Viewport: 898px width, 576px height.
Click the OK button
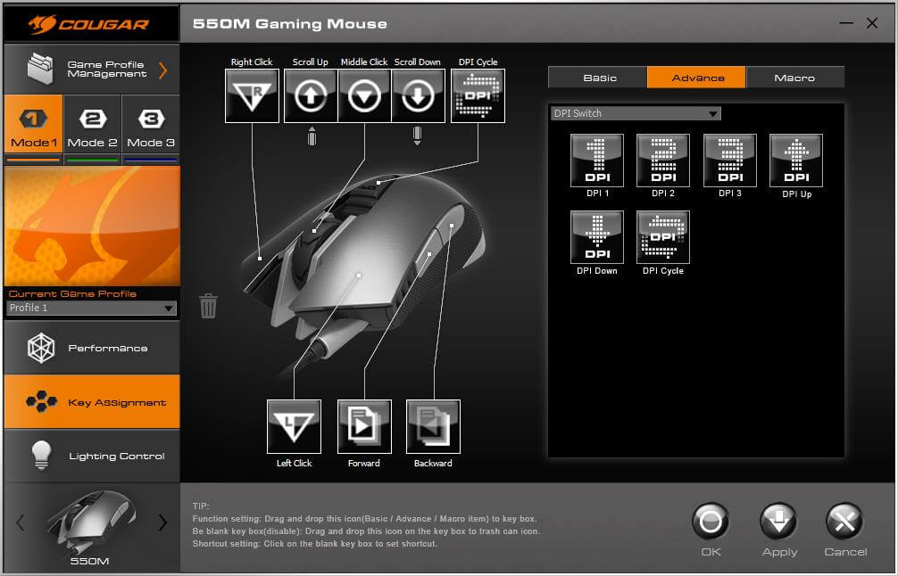pos(711,528)
